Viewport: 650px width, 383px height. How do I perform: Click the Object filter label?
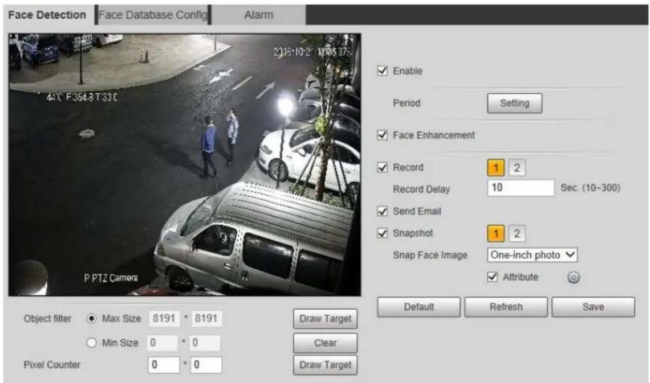click(47, 319)
